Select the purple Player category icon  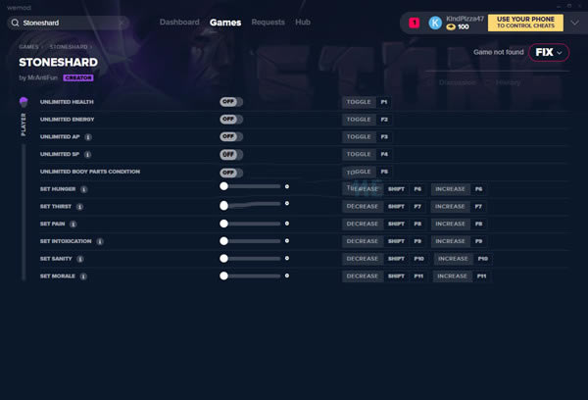coord(24,102)
